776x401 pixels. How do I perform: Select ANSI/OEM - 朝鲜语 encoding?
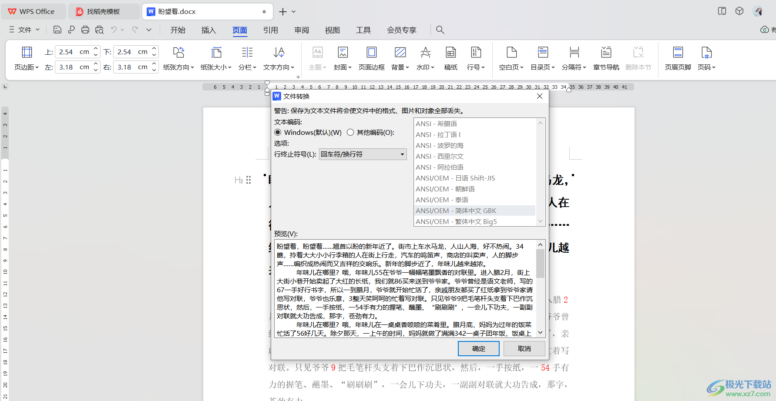pos(474,189)
